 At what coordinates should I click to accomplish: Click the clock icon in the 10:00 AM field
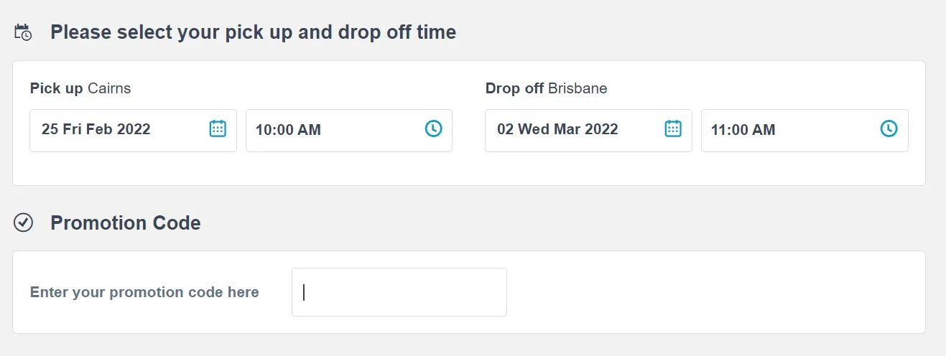(433, 129)
